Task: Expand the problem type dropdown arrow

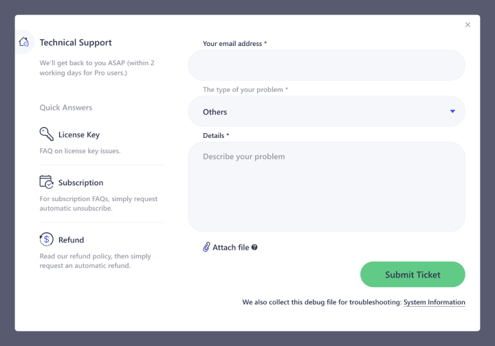Action: [452, 111]
